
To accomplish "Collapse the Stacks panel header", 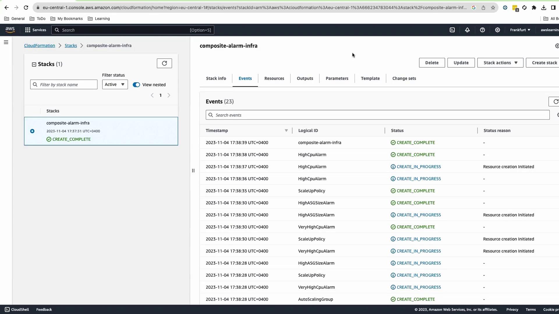I will point(34,64).
